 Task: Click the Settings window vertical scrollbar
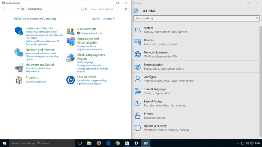tap(261, 81)
